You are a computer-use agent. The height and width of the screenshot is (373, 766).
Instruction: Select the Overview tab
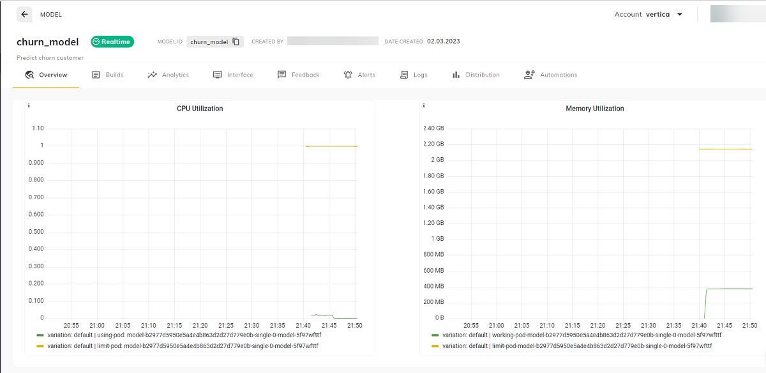click(46, 75)
